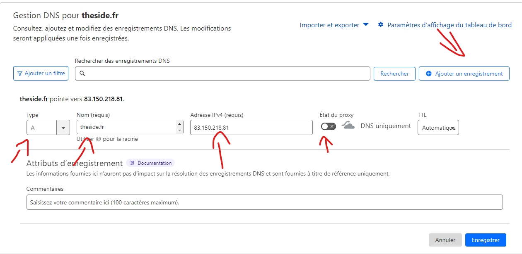The height and width of the screenshot is (254, 522).
Task: Select the Adresse IPv4 input field
Action: pos(251,128)
